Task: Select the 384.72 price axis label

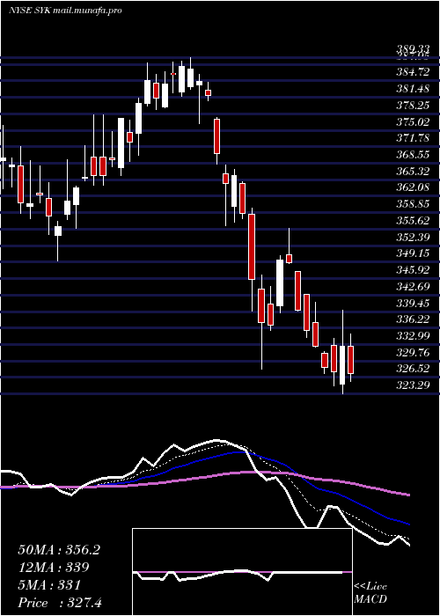Action: pyautogui.click(x=413, y=72)
